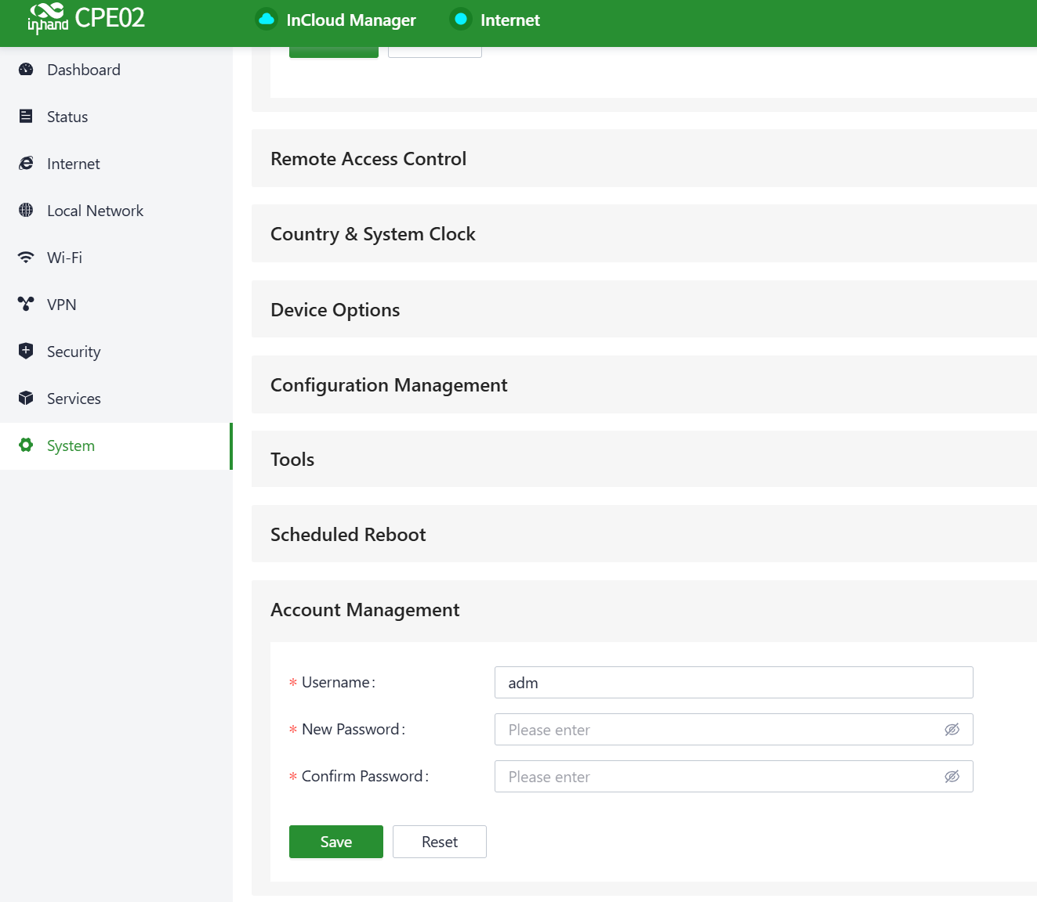This screenshot has height=902, width=1037.
Task: Click the Username input field
Action: 733,683
